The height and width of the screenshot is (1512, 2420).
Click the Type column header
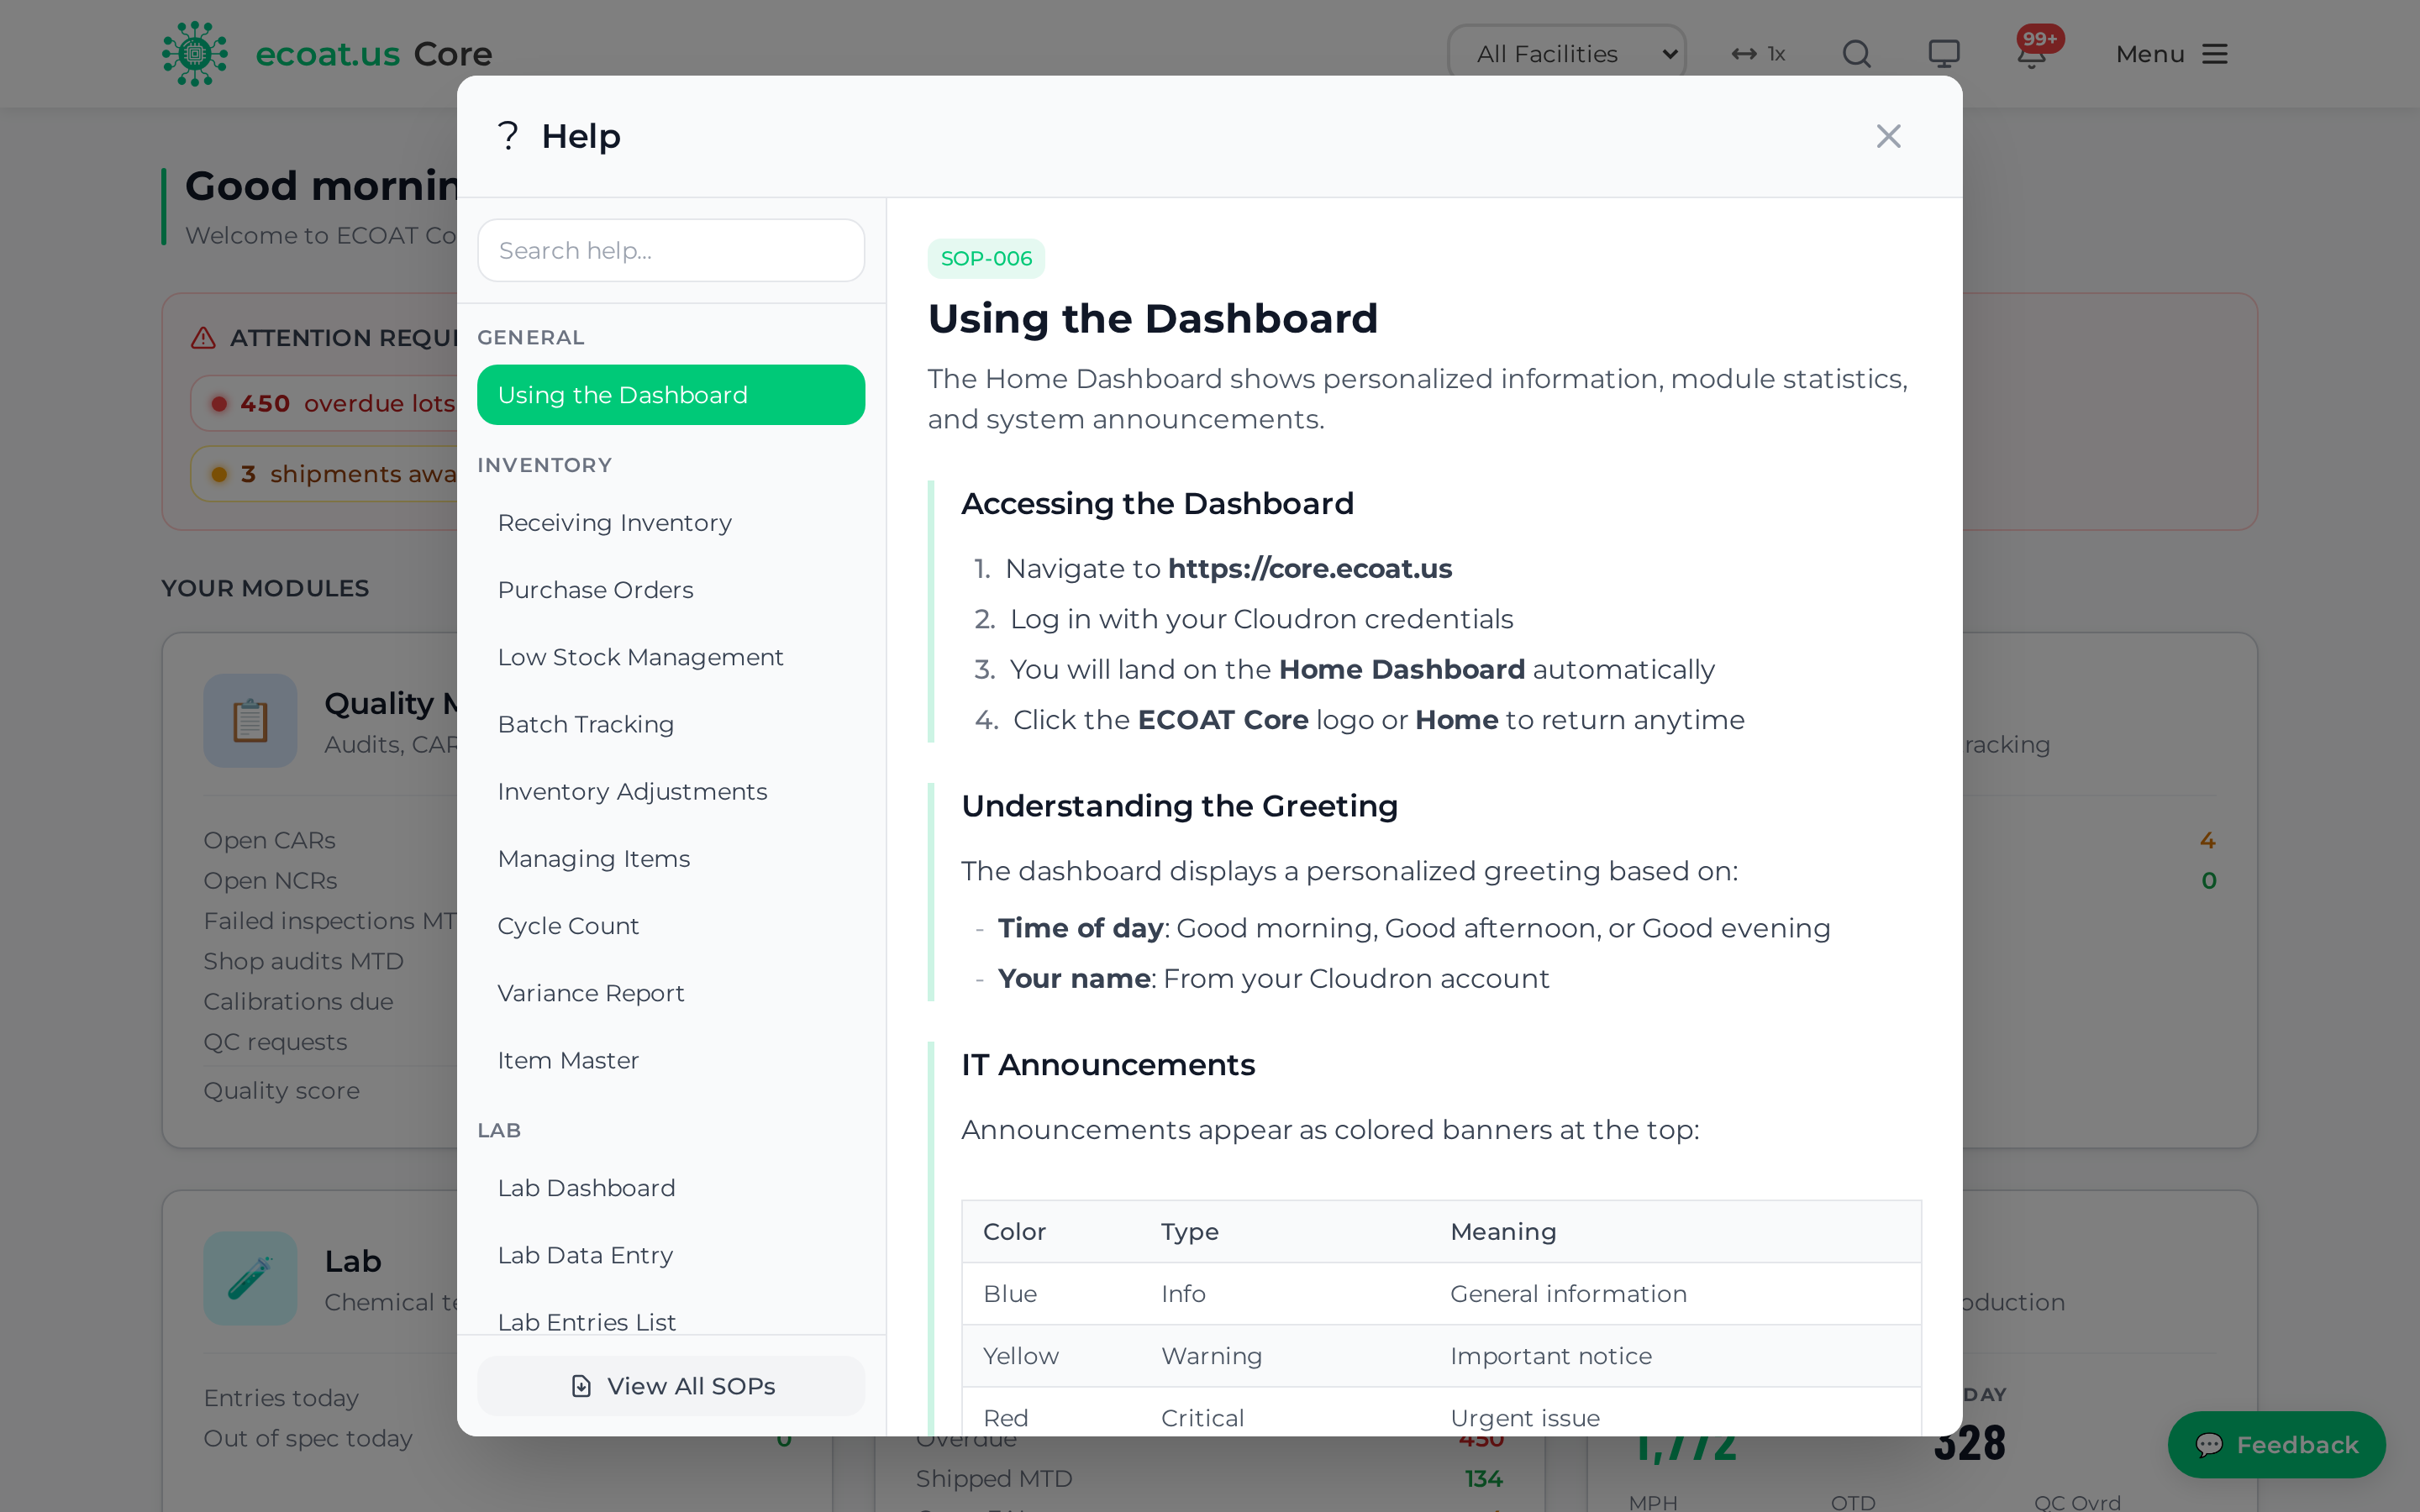pos(1189,1232)
